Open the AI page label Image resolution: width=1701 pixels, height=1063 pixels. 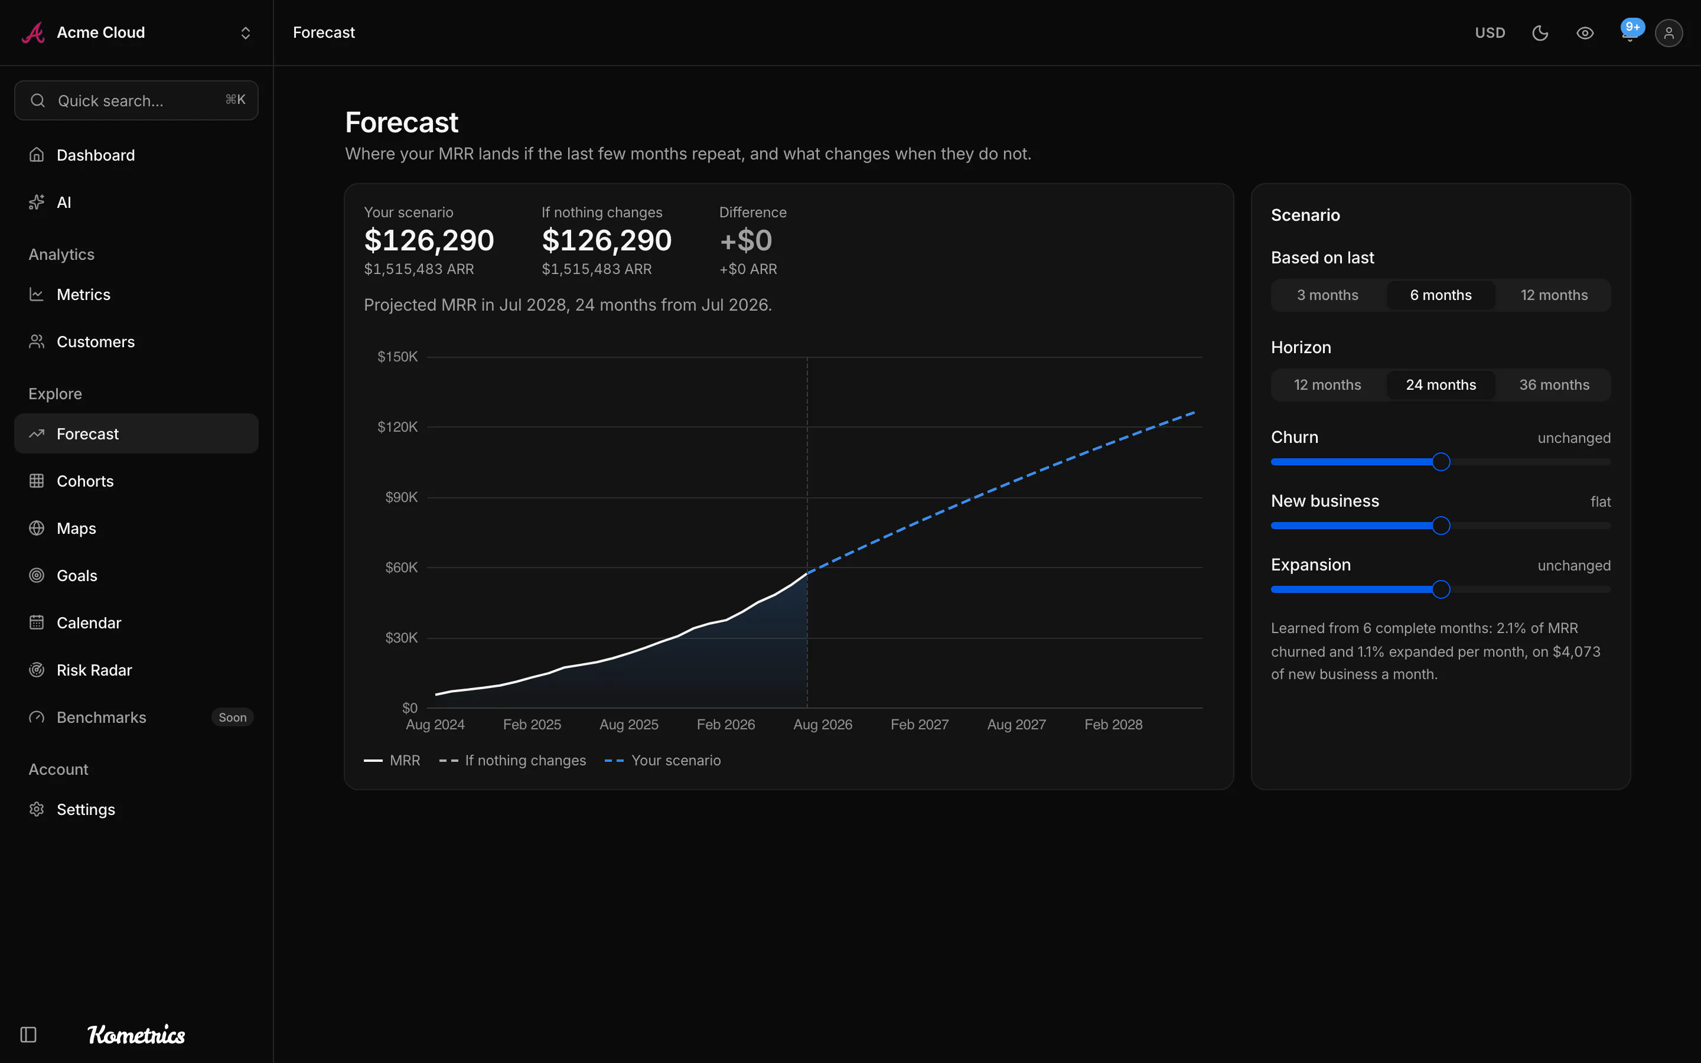(x=64, y=203)
